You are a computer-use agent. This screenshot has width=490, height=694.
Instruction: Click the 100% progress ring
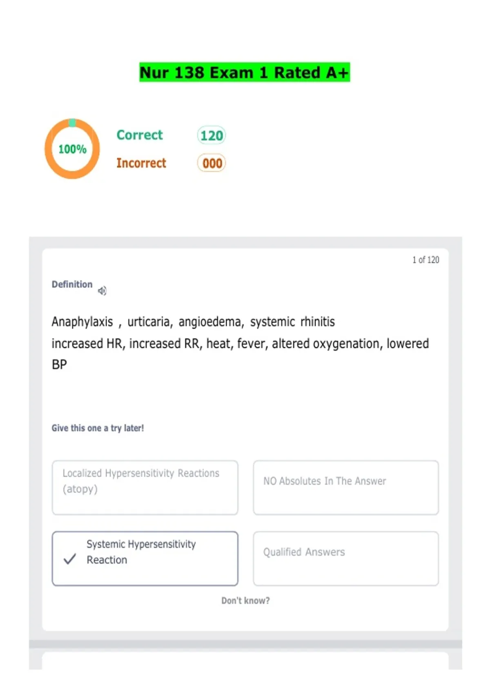click(72, 149)
